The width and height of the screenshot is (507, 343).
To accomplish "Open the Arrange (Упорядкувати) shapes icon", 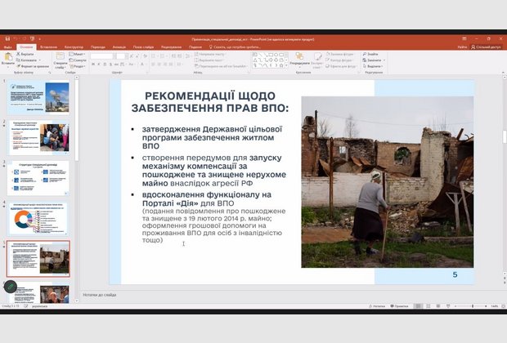I will tap(298, 57).
